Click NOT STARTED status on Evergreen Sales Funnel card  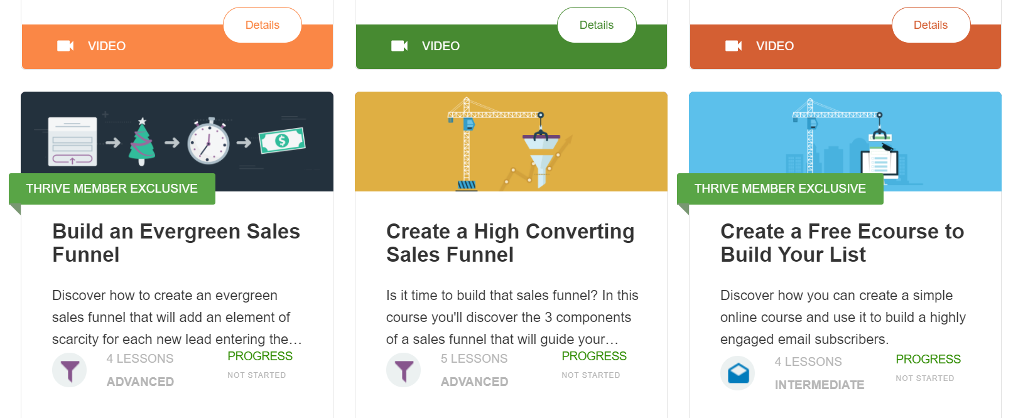tap(257, 375)
